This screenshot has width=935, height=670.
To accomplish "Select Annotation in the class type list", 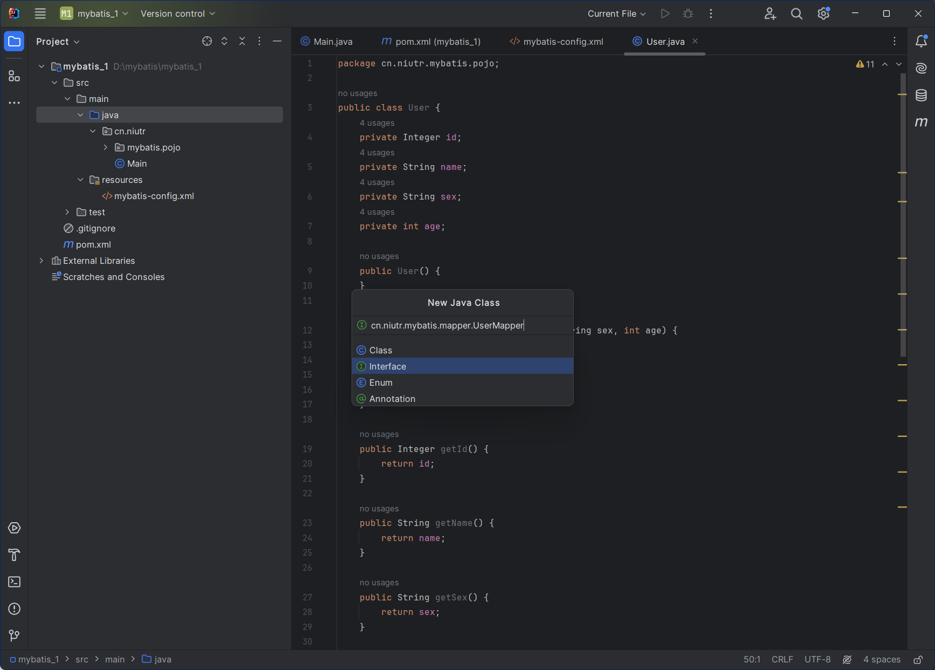I will pyautogui.click(x=392, y=399).
